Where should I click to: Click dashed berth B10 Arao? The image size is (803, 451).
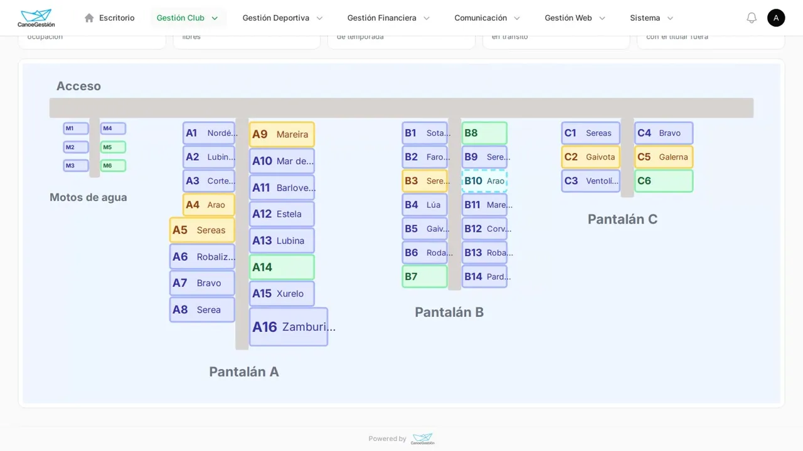[484, 181]
